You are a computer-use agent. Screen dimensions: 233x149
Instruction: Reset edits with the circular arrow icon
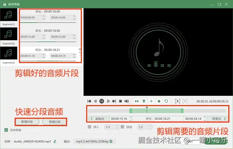(166, 101)
